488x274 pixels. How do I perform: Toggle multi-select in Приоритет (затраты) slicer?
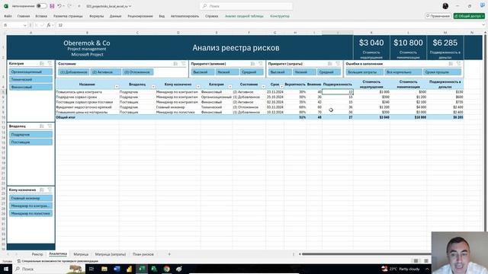click(330, 64)
